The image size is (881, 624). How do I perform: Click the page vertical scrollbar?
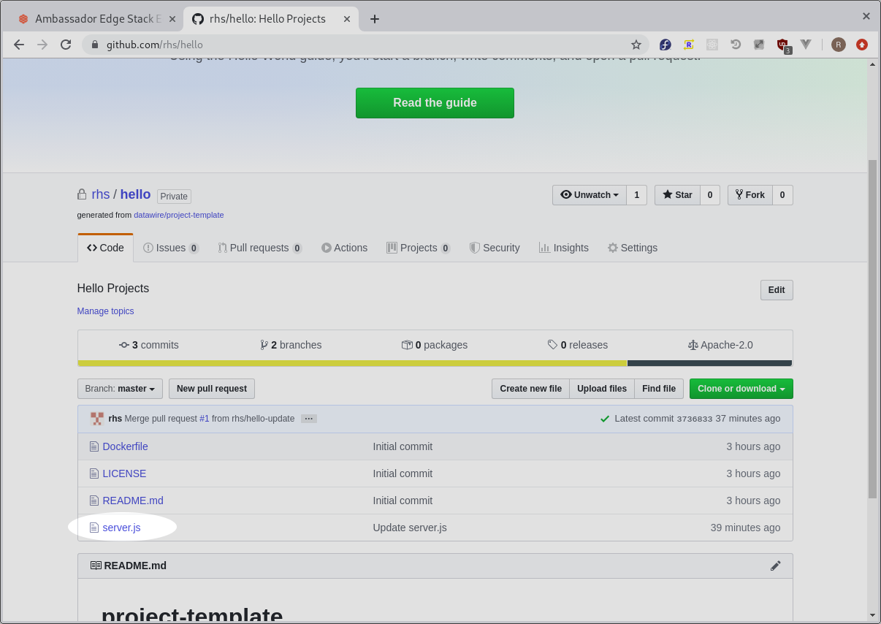(872, 329)
